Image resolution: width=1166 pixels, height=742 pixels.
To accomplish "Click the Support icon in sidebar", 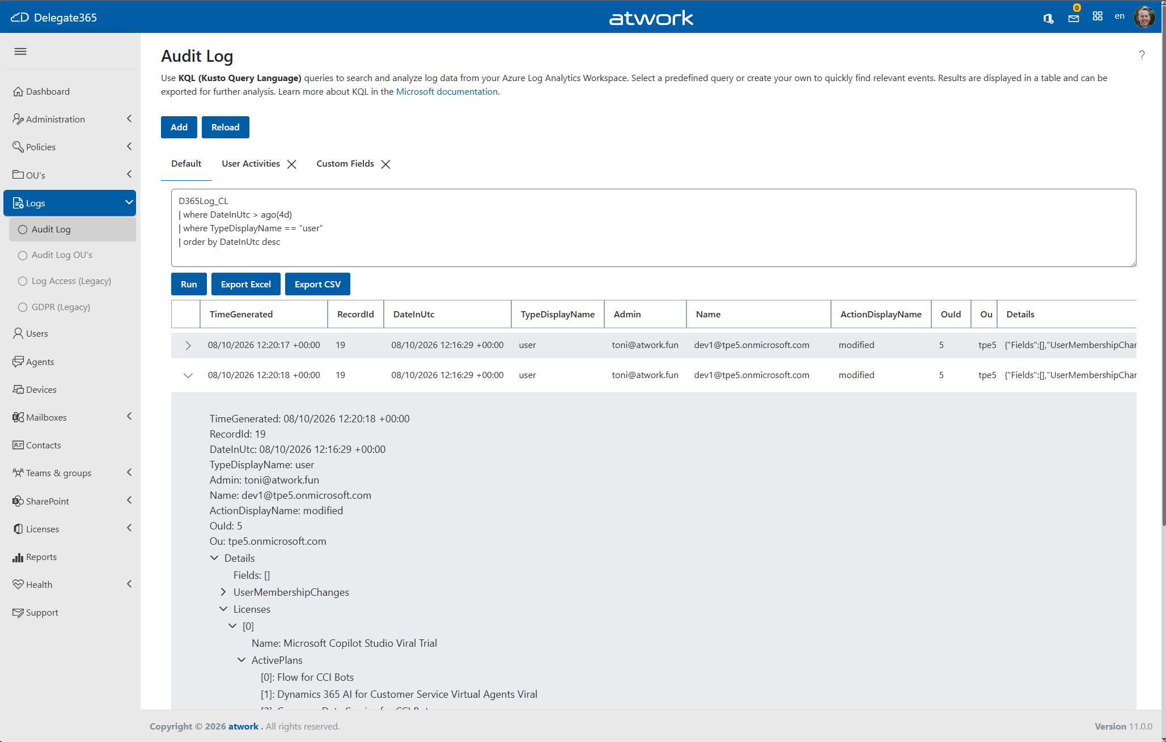I will click(18, 613).
